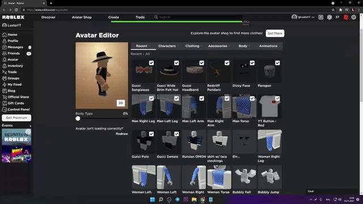Click the Get Premium button
This screenshot has width=363, height=204.
pyautogui.click(x=16, y=118)
